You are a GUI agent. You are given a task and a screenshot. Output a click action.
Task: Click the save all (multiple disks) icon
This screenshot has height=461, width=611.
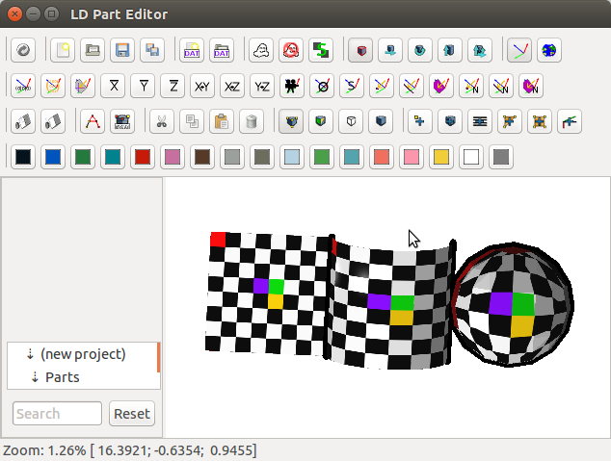pos(152,50)
